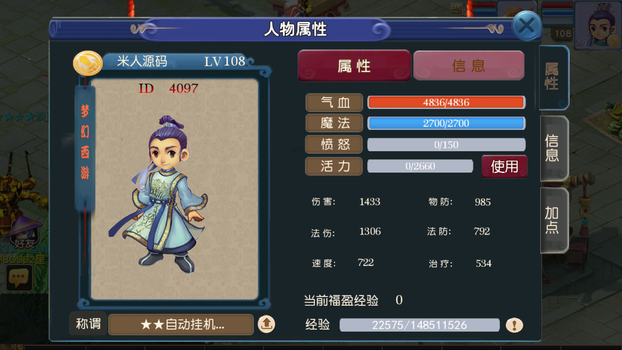Click the 使用 vitality button
The width and height of the screenshot is (622, 350).
pyautogui.click(x=504, y=166)
